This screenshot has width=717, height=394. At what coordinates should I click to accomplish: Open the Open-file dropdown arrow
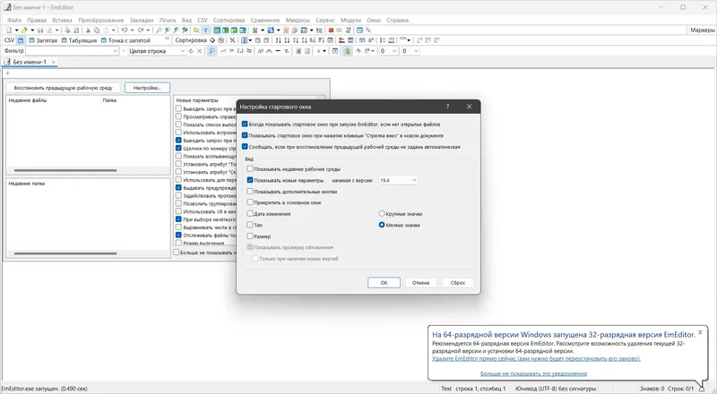pyautogui.click(x=32, y=30)
